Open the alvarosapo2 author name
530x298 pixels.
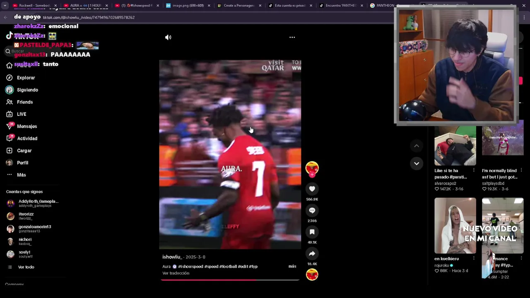pos(445,183)
